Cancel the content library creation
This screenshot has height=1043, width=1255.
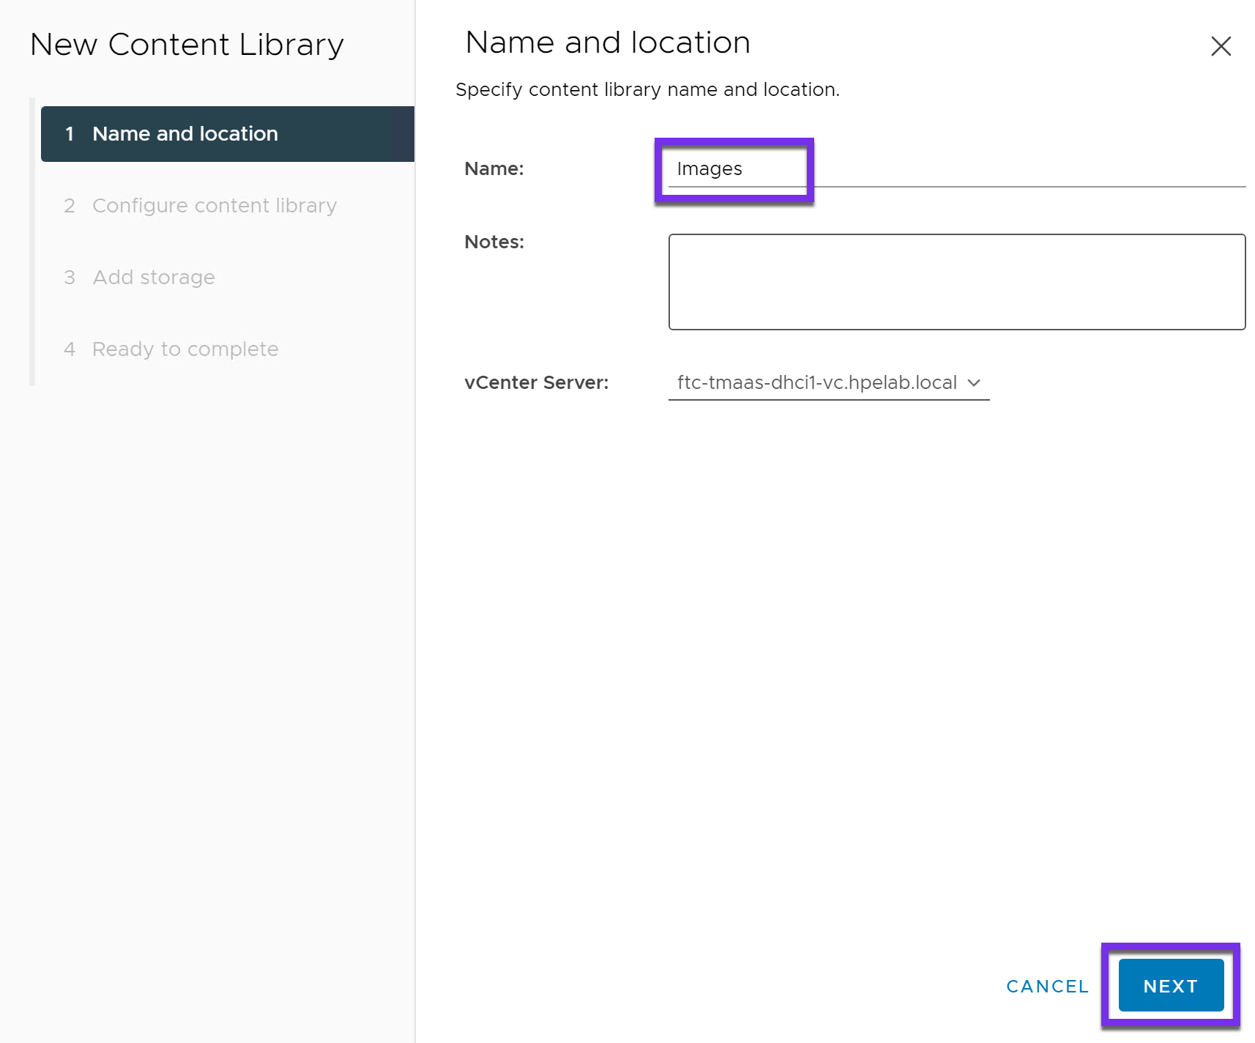(1047, 986)
